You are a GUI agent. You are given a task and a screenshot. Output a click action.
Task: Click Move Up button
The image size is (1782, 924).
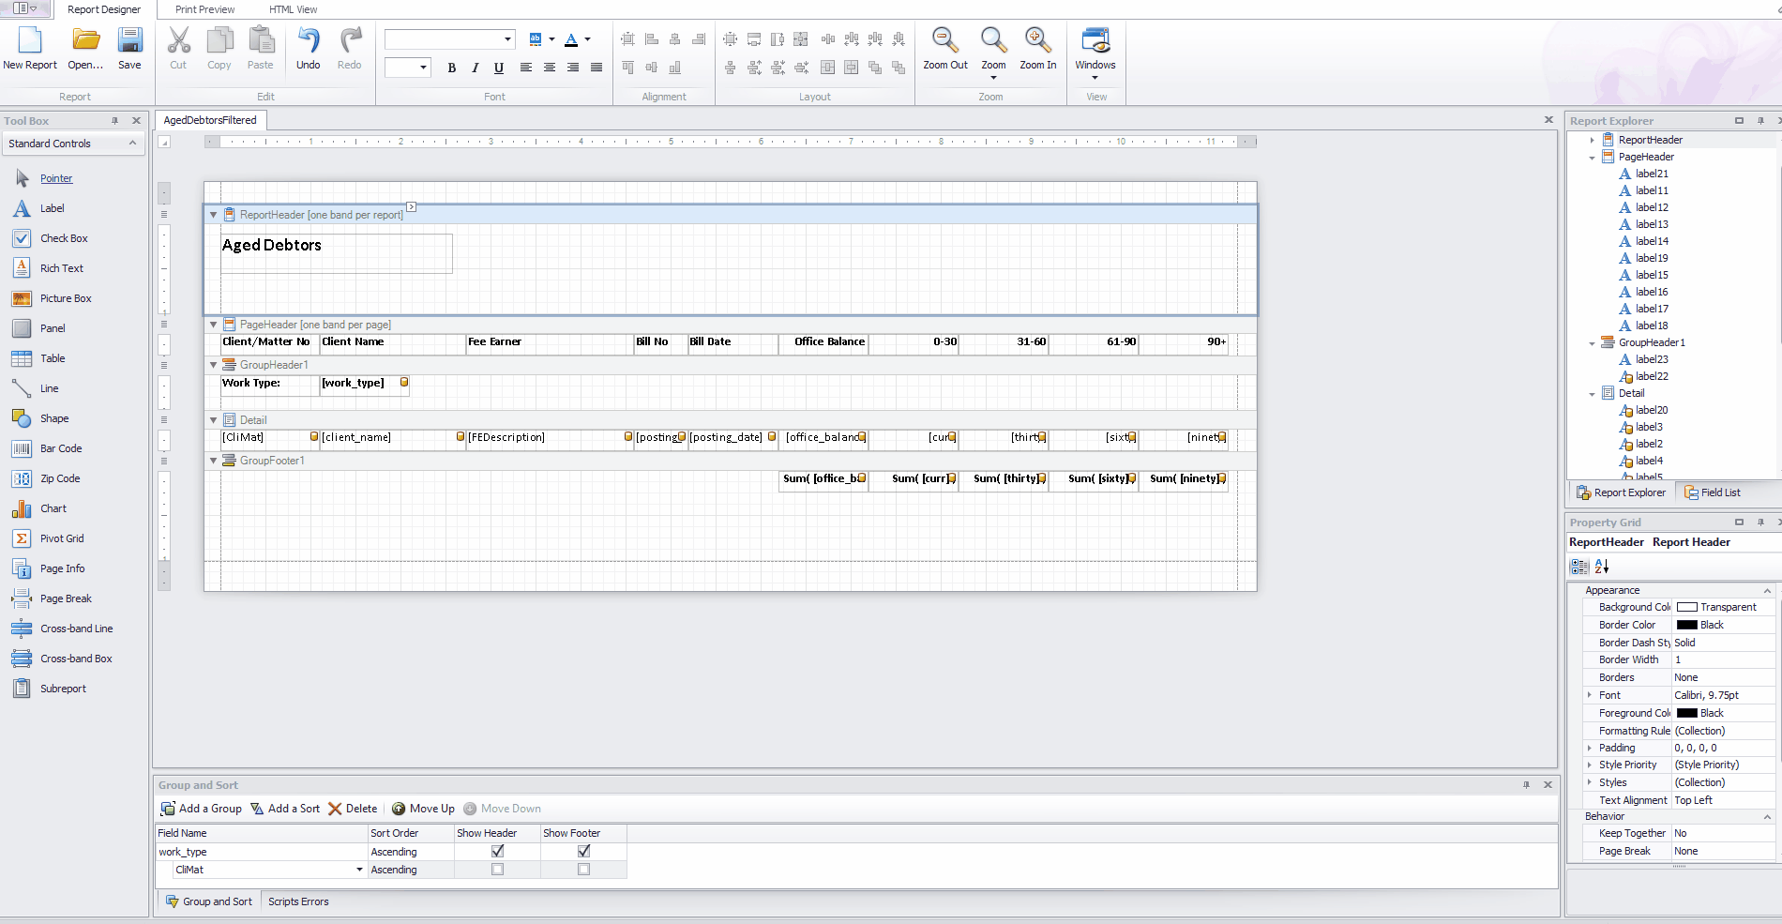pyautogui.click(x=423, y=809)
